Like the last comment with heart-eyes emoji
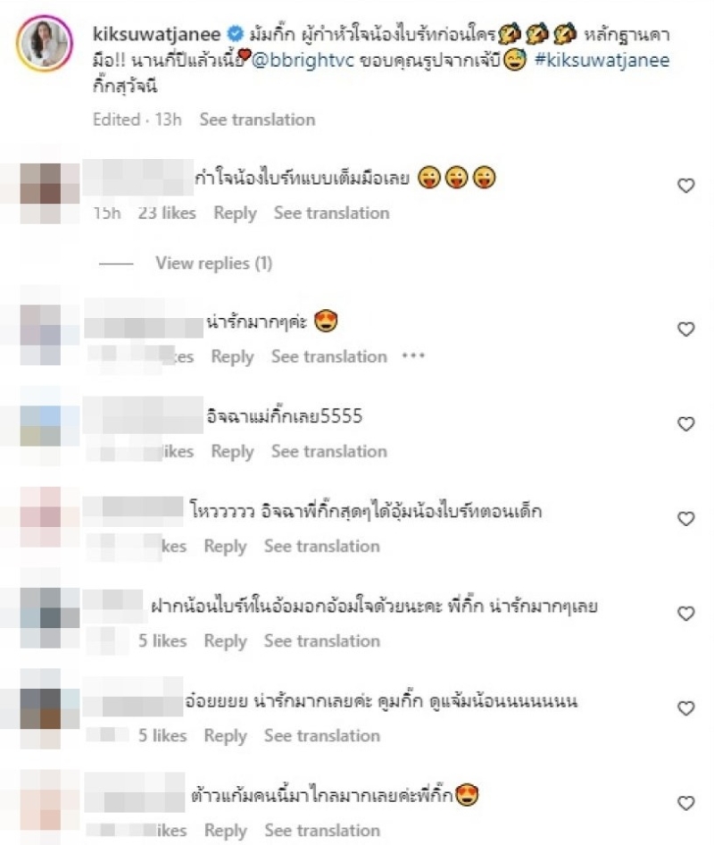The image size is (714, 845). point(685,804)
